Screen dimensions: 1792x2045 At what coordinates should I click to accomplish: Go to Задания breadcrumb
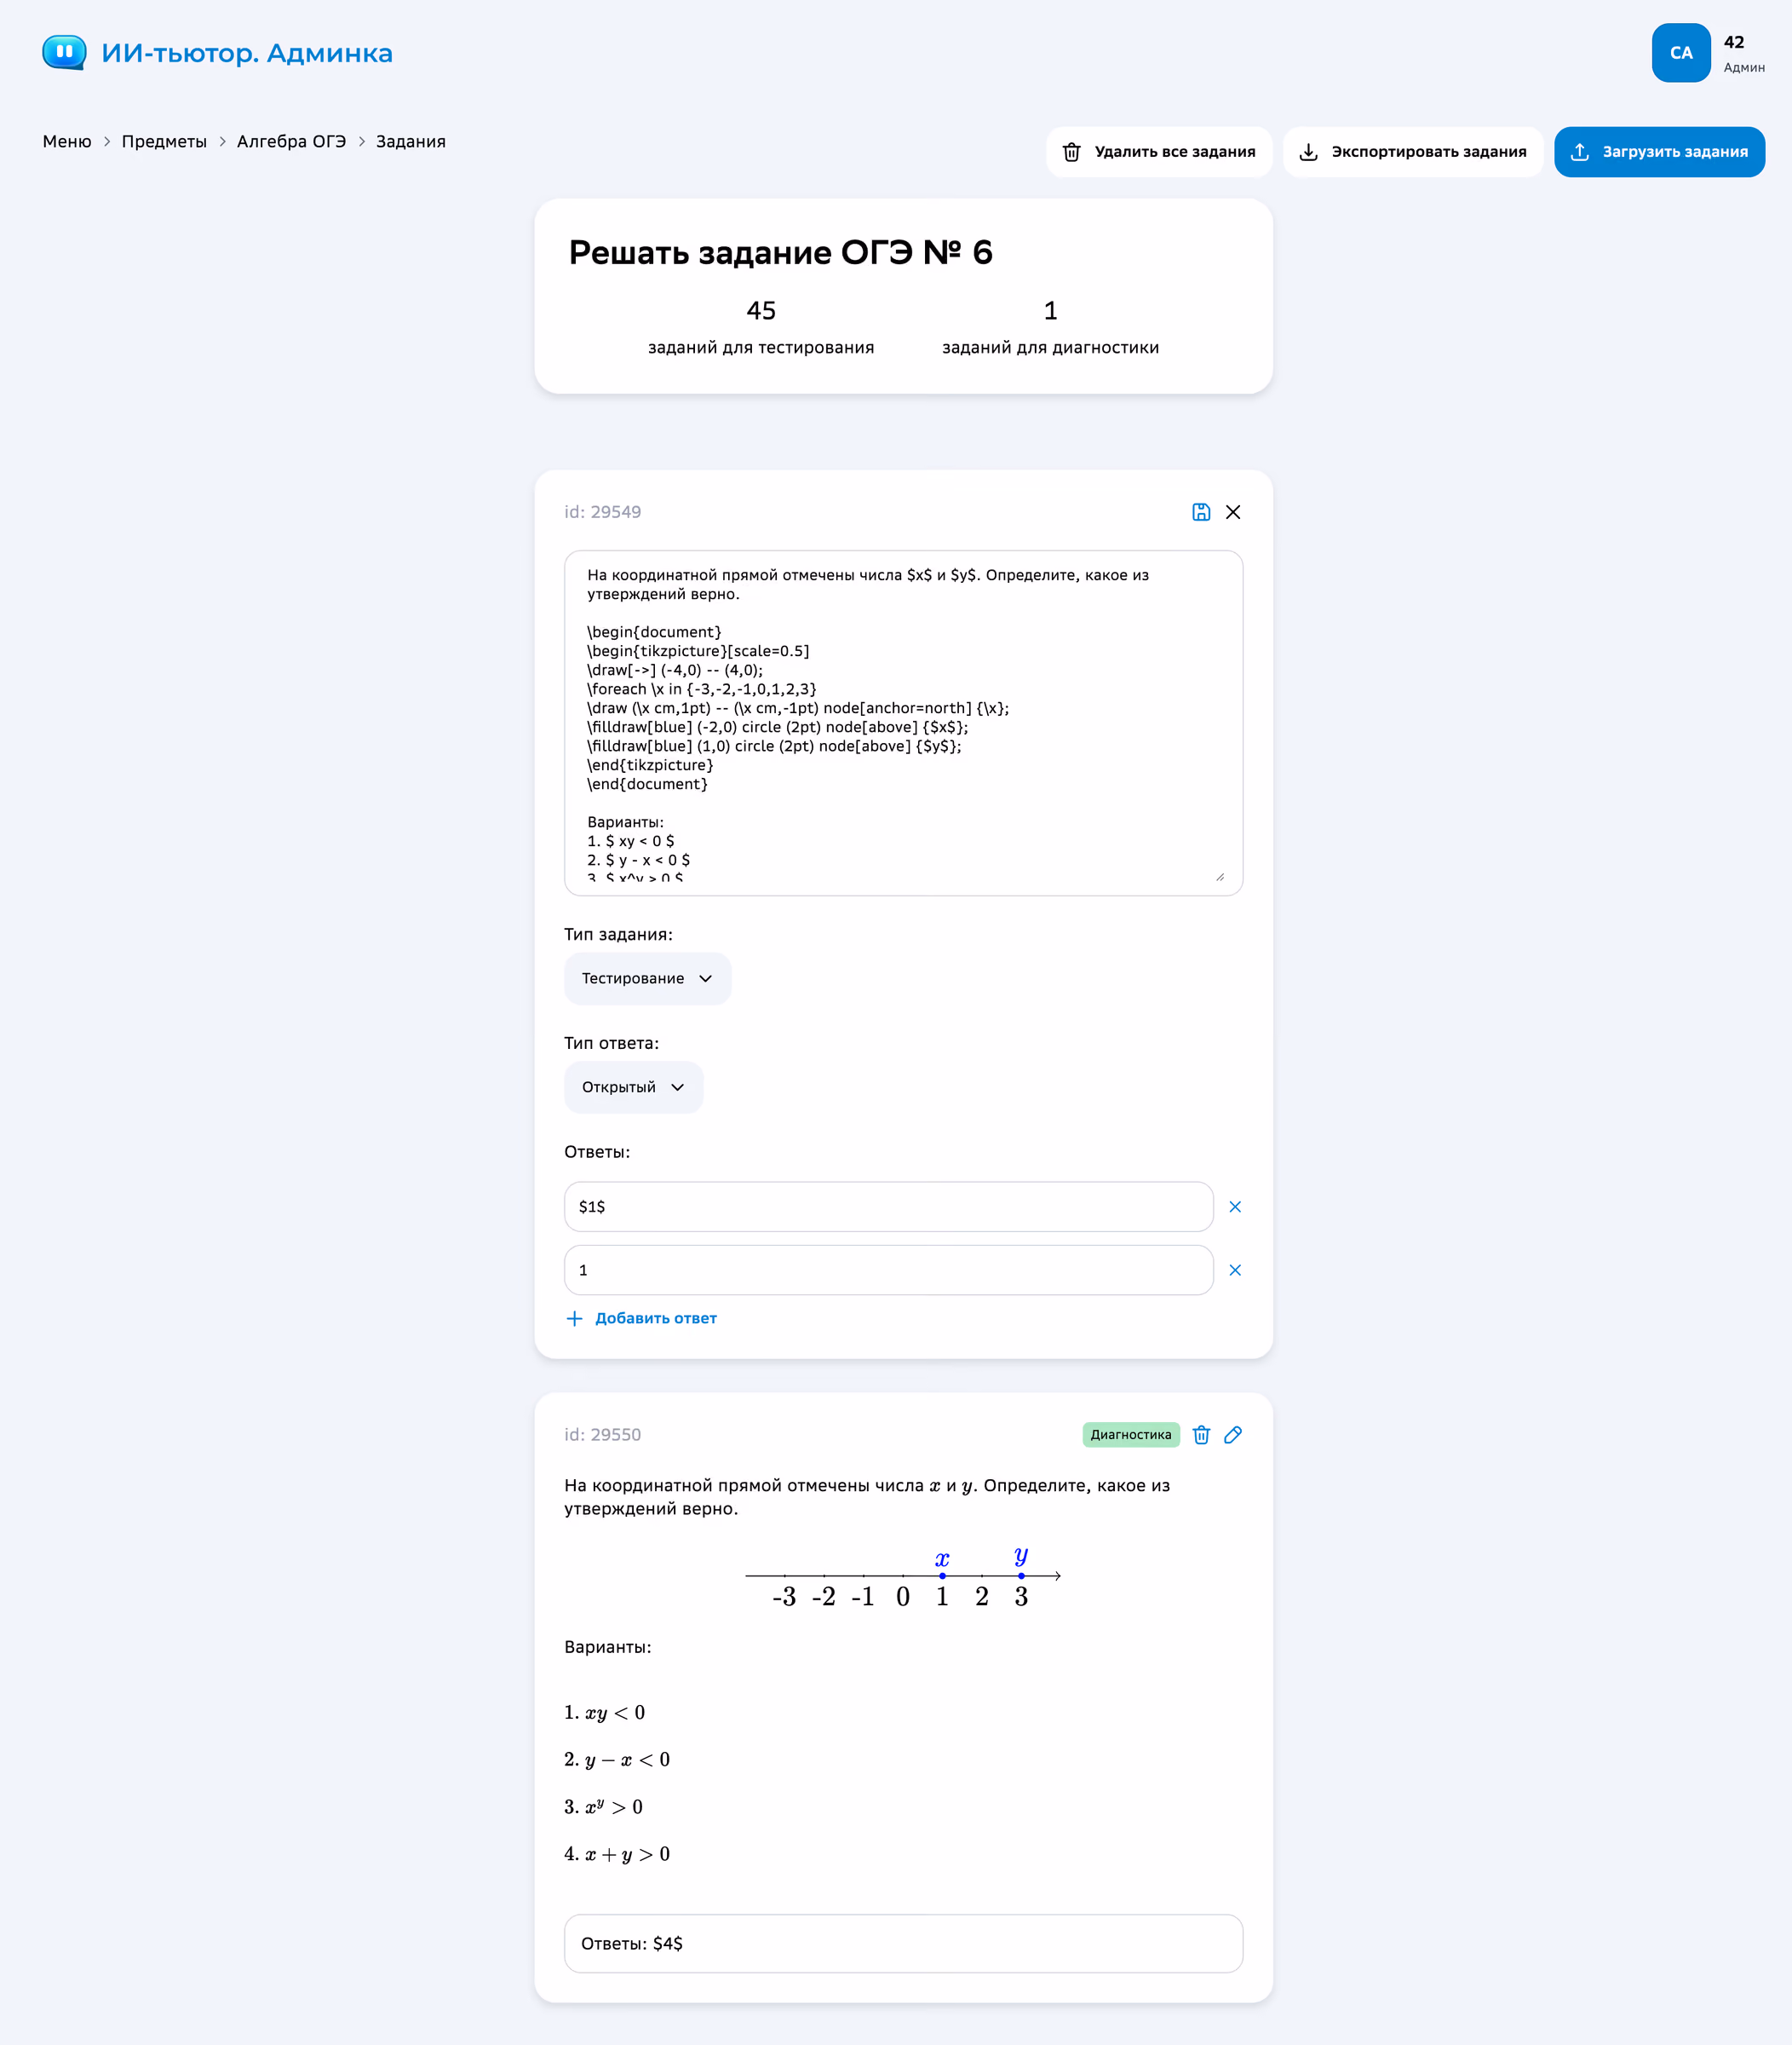pos(411,141)
